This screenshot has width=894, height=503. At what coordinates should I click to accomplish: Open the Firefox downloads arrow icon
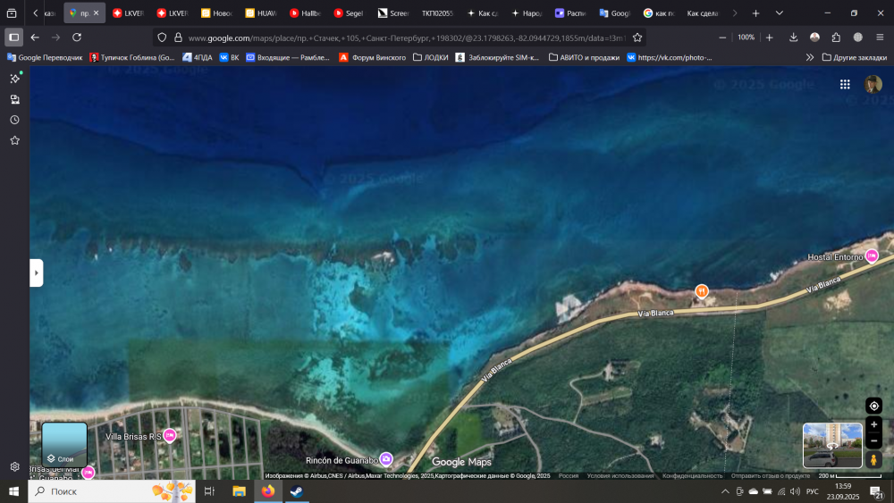[793, 38]
